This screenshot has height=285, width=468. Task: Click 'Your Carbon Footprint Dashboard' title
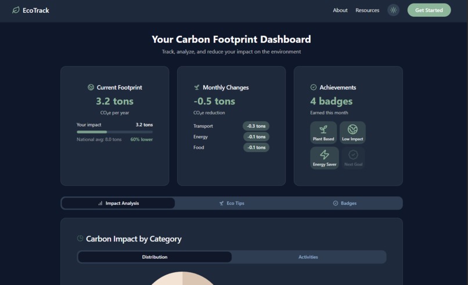pos(231,39)
